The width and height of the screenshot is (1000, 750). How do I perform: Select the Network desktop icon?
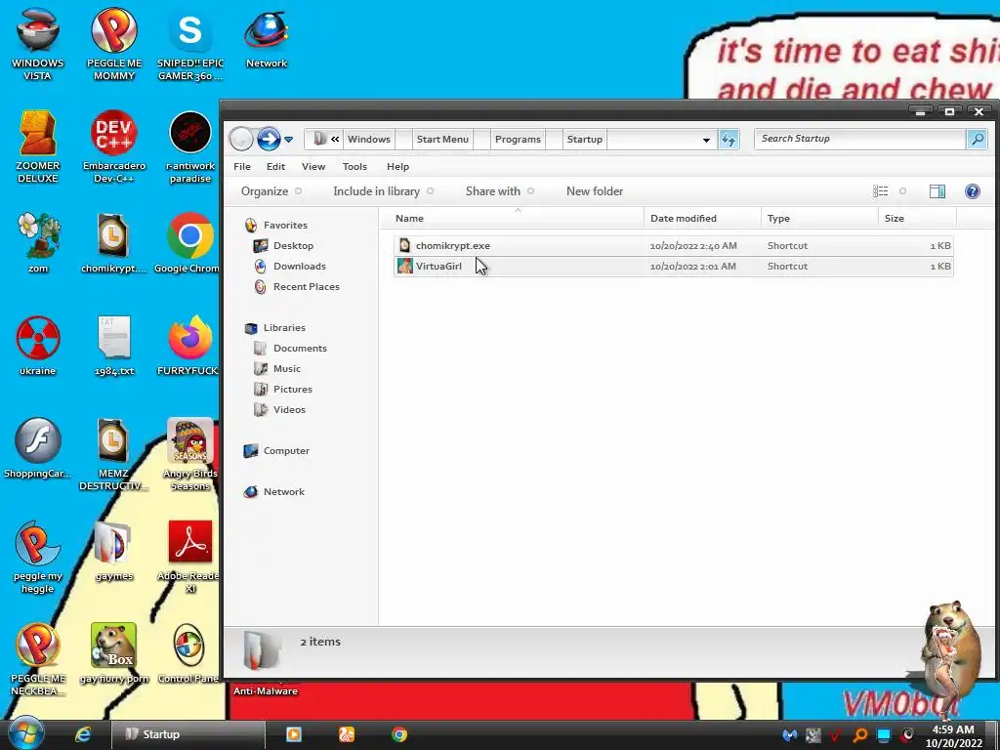click(267, 38)
